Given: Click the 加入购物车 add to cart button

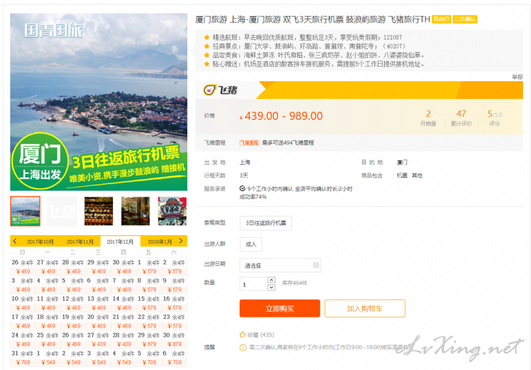Looking at the screenshot, I should point(364,308).
